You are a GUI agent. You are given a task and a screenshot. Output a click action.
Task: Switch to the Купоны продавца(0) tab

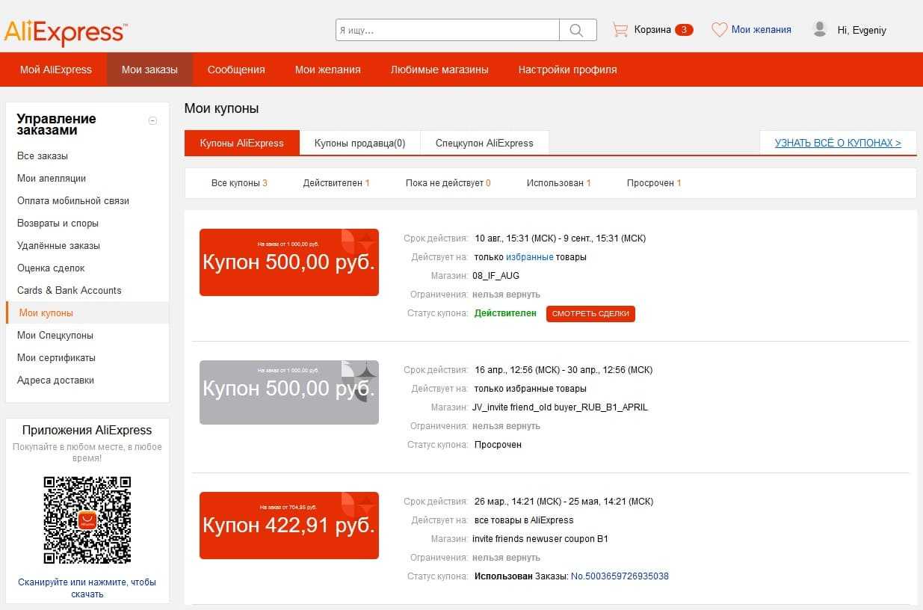pyautogui.click(x=359, y=143)
